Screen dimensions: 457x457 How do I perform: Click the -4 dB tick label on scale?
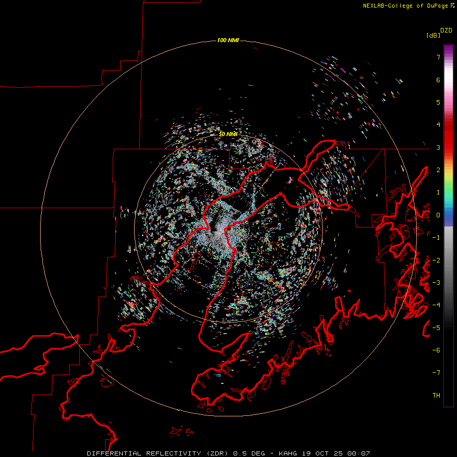[x=436, y=305]
